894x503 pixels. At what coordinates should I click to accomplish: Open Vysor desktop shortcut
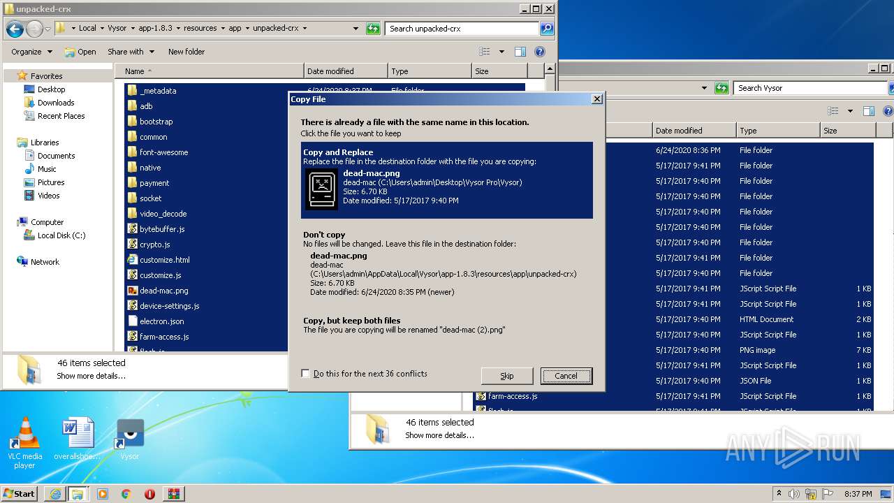click(x=130, y=439)
